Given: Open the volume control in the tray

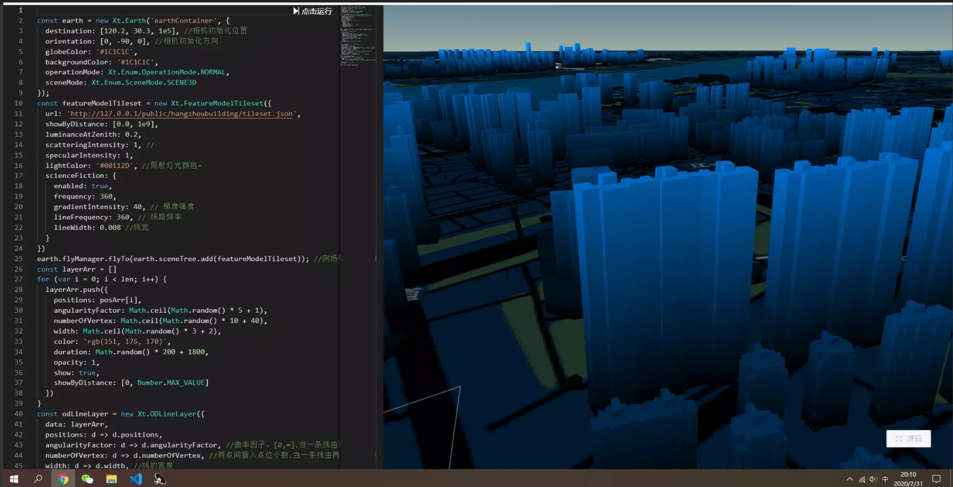Looking at the screenshot, I should tap(873, 479).
